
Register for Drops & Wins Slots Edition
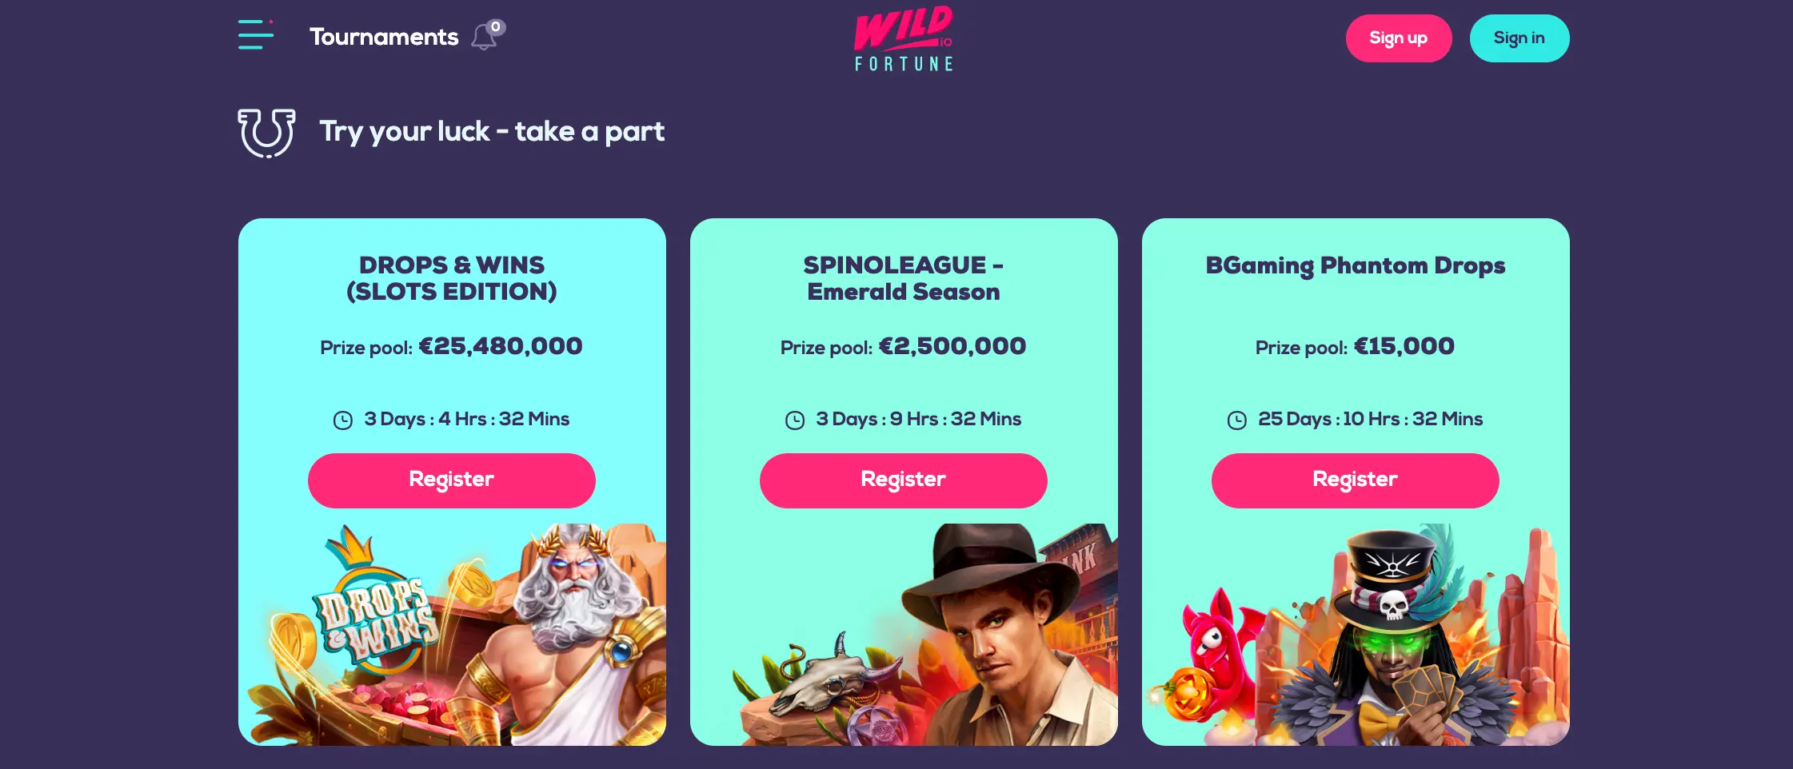(451, 480)
